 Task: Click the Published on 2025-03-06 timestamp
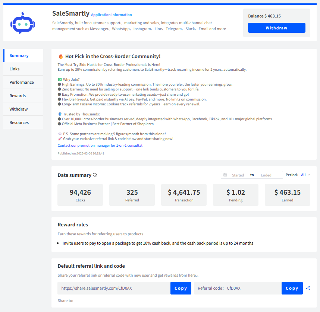[81, 153]
